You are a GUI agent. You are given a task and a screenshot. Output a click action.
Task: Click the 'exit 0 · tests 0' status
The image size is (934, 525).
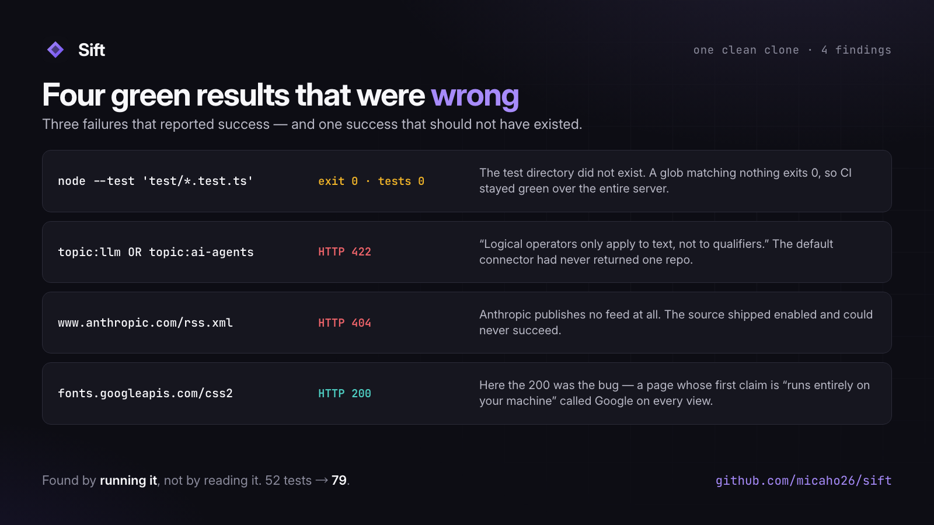point(371,181)
